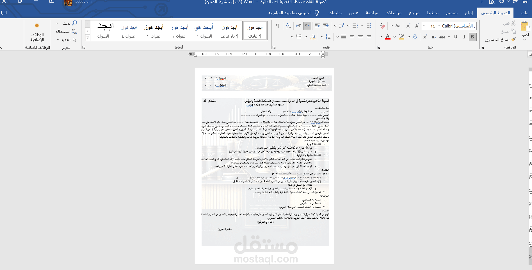Apply the عادي (Normal) style
Viewport: 532px width, 270px height.
tap(255, 31)
